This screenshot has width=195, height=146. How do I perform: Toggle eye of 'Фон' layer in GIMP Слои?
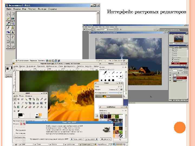[x=97, y=96]
